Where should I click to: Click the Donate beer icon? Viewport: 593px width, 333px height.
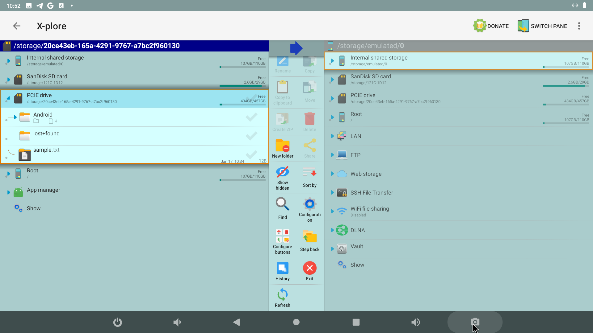click(x=480, y=26)
